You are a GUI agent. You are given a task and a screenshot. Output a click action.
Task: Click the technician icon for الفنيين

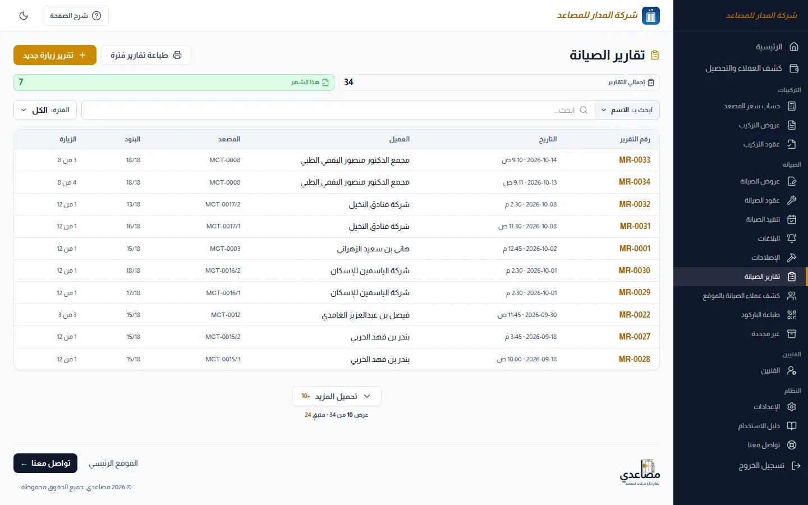coord(792,370)
